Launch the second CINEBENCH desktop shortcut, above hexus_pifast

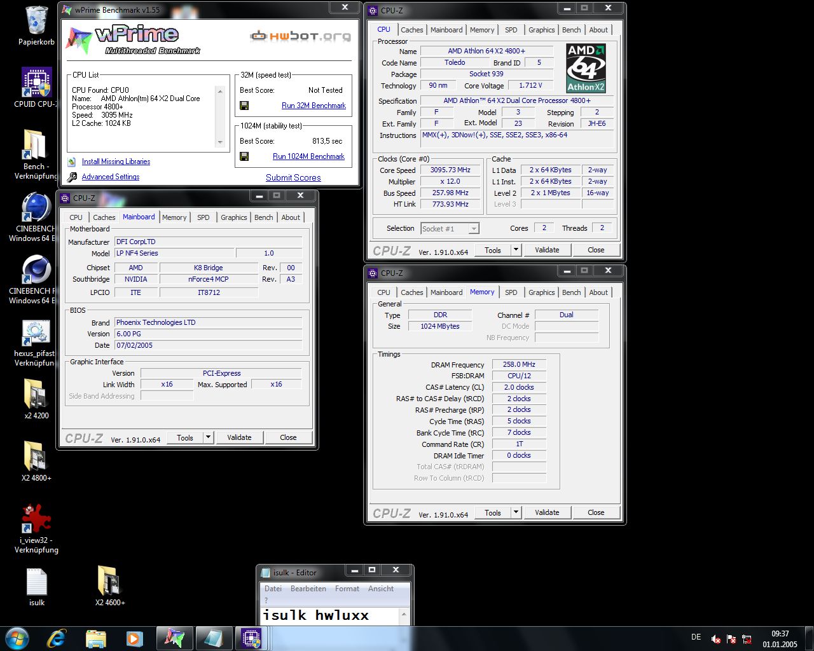click(x=36, y=270)
